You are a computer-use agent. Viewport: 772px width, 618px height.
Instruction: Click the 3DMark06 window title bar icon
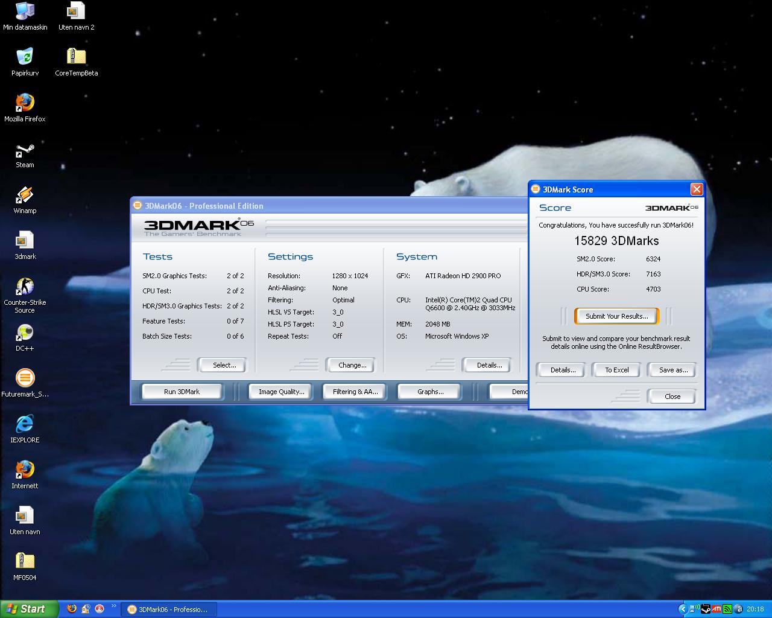138,206
